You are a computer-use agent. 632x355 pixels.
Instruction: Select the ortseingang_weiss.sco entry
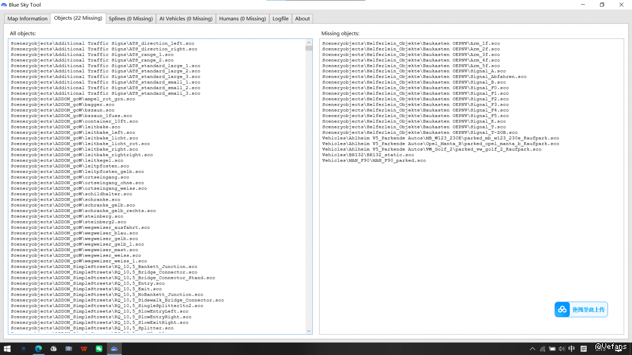pyautogui.click(x=79, y=188)
